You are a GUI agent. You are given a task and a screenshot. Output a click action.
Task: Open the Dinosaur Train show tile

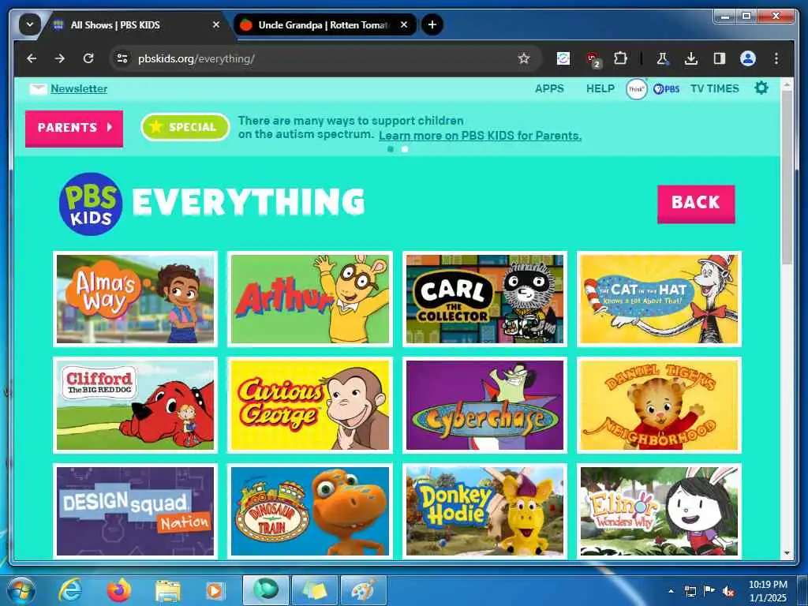coord(309,511)
